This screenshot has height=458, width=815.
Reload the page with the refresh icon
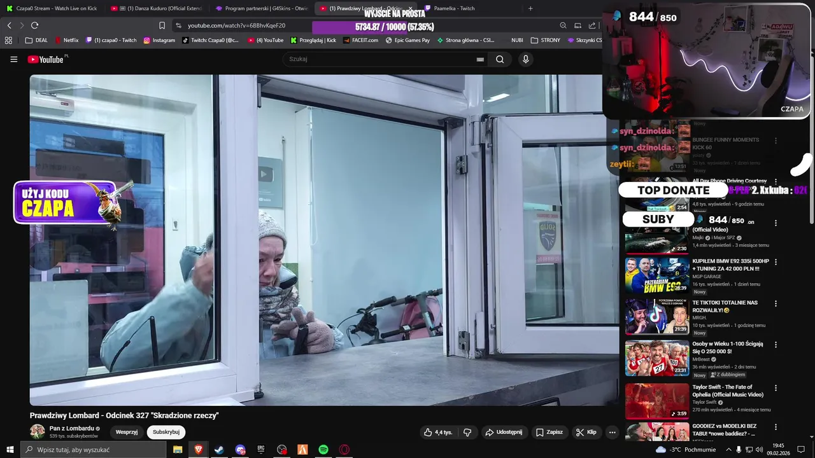[x=34, y=25]
